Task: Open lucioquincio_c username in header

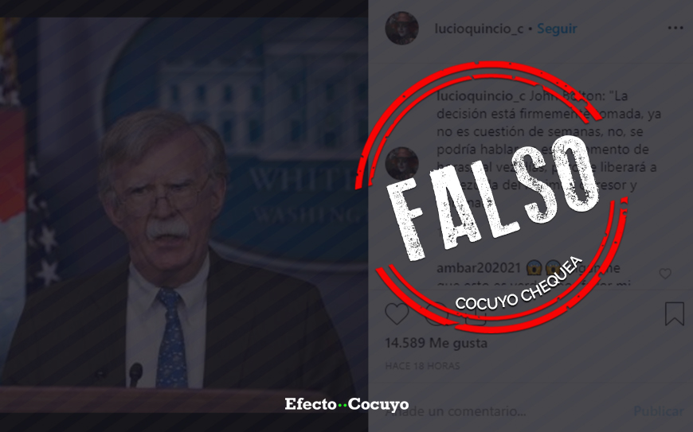Action: tap(479, 29)
